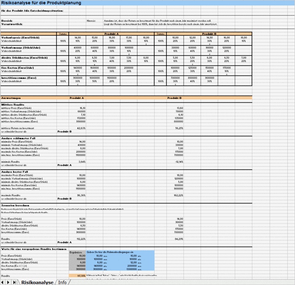Select the 'Verantwortlich:' label cell
The width and height of the screenshot is (295, 285).
click(x=12, y=24)
